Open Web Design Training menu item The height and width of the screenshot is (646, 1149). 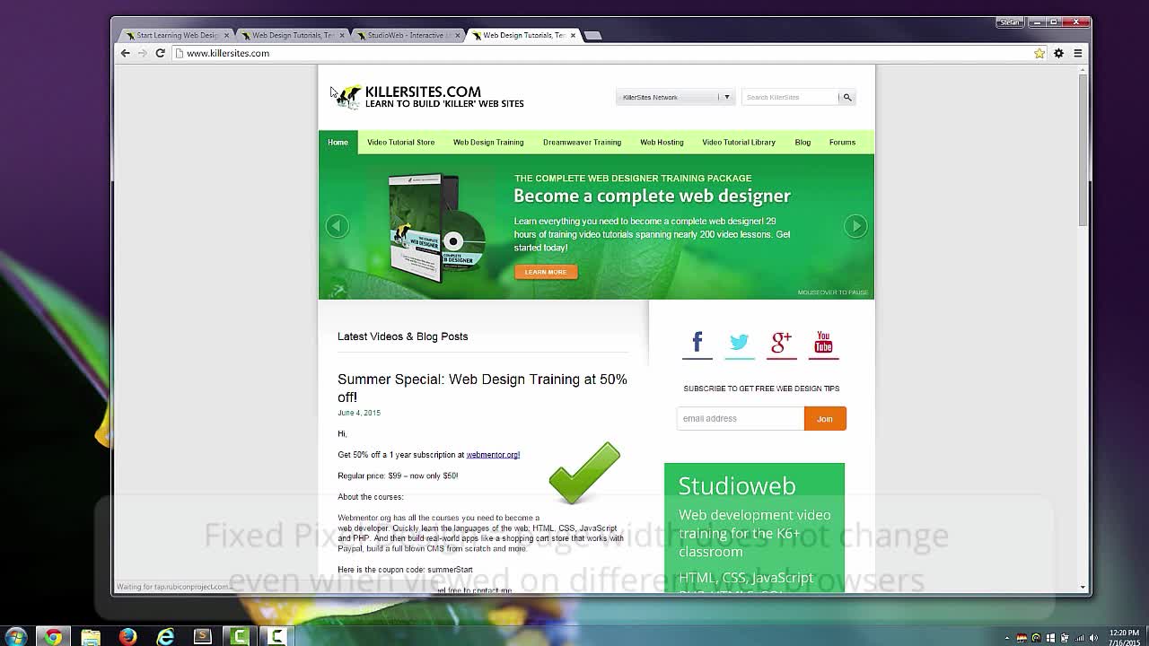coord(488,142)
